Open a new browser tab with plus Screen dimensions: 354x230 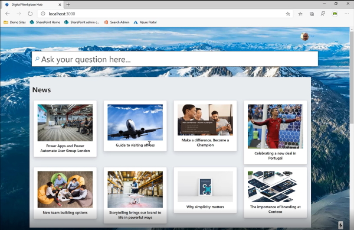(x=68, y=4)
